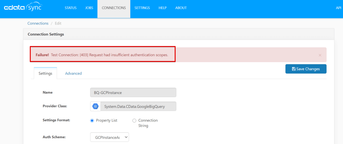Viewport: 343px width, 144px height.
Task: Click the Google BigQuery provider icon
Action: (95, 106)
